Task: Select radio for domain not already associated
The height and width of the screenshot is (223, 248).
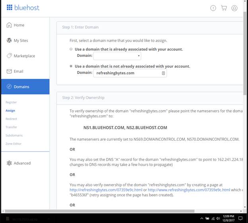Action: (71, 66)
